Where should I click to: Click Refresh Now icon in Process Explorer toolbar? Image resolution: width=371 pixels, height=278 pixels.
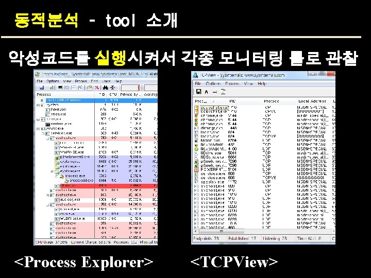point(51,88)
